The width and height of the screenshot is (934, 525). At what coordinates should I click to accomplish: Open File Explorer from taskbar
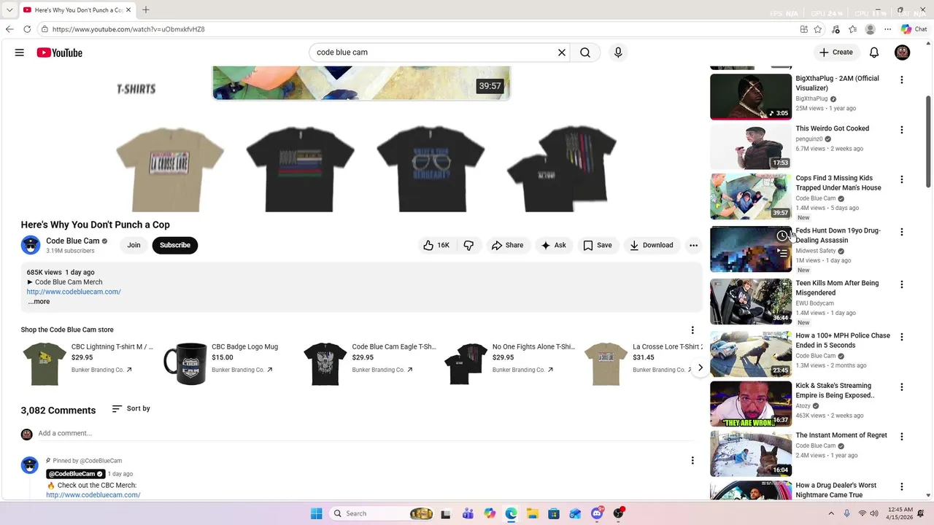pyautogui.click(x=533, y=513)
